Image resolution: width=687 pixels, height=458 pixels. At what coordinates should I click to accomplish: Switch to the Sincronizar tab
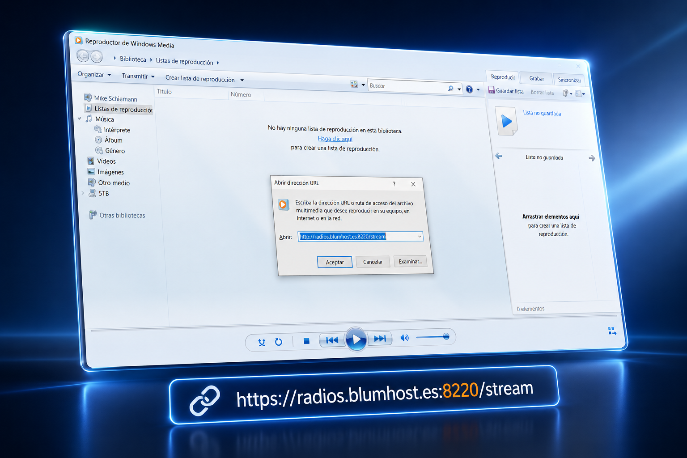point(569,80)
